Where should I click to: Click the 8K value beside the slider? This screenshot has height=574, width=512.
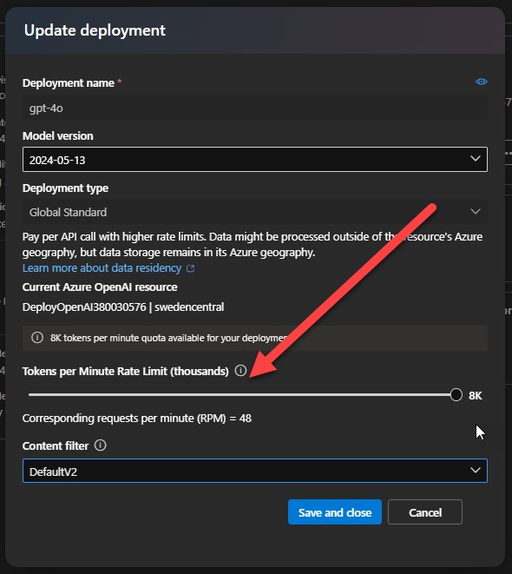475,396
